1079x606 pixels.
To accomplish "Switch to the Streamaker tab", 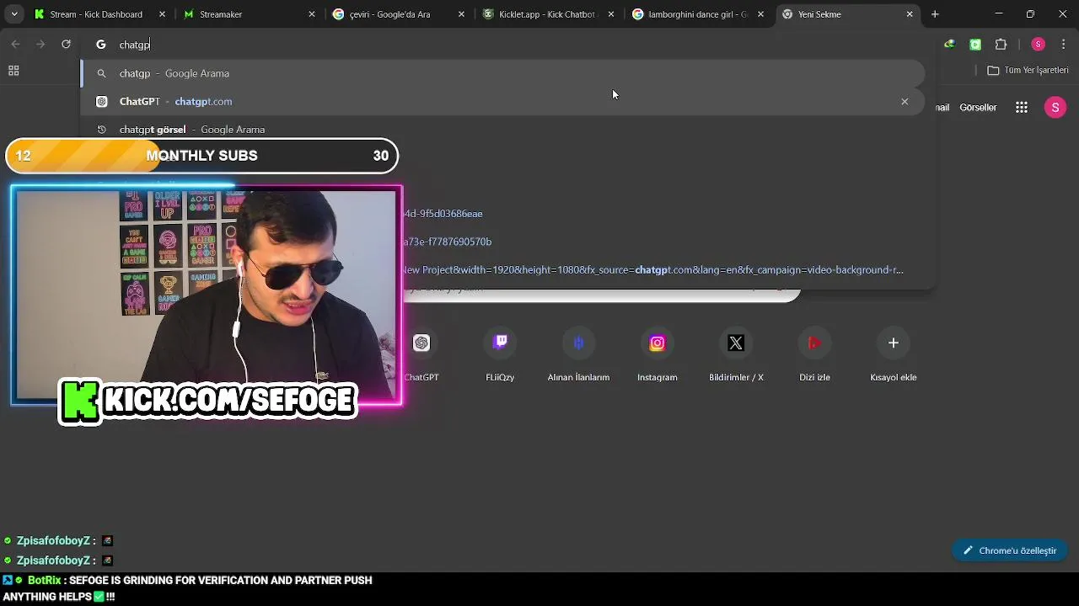I will click(x=249, y=14).
